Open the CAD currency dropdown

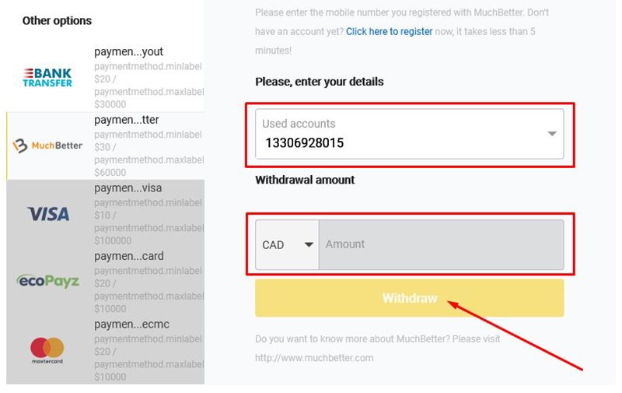[x=287, y=244]
